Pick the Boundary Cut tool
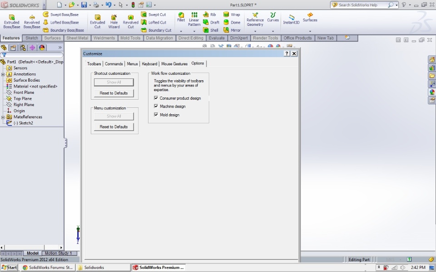The width and height of the screenshot is (436, 272). click(x=156, y=30)
